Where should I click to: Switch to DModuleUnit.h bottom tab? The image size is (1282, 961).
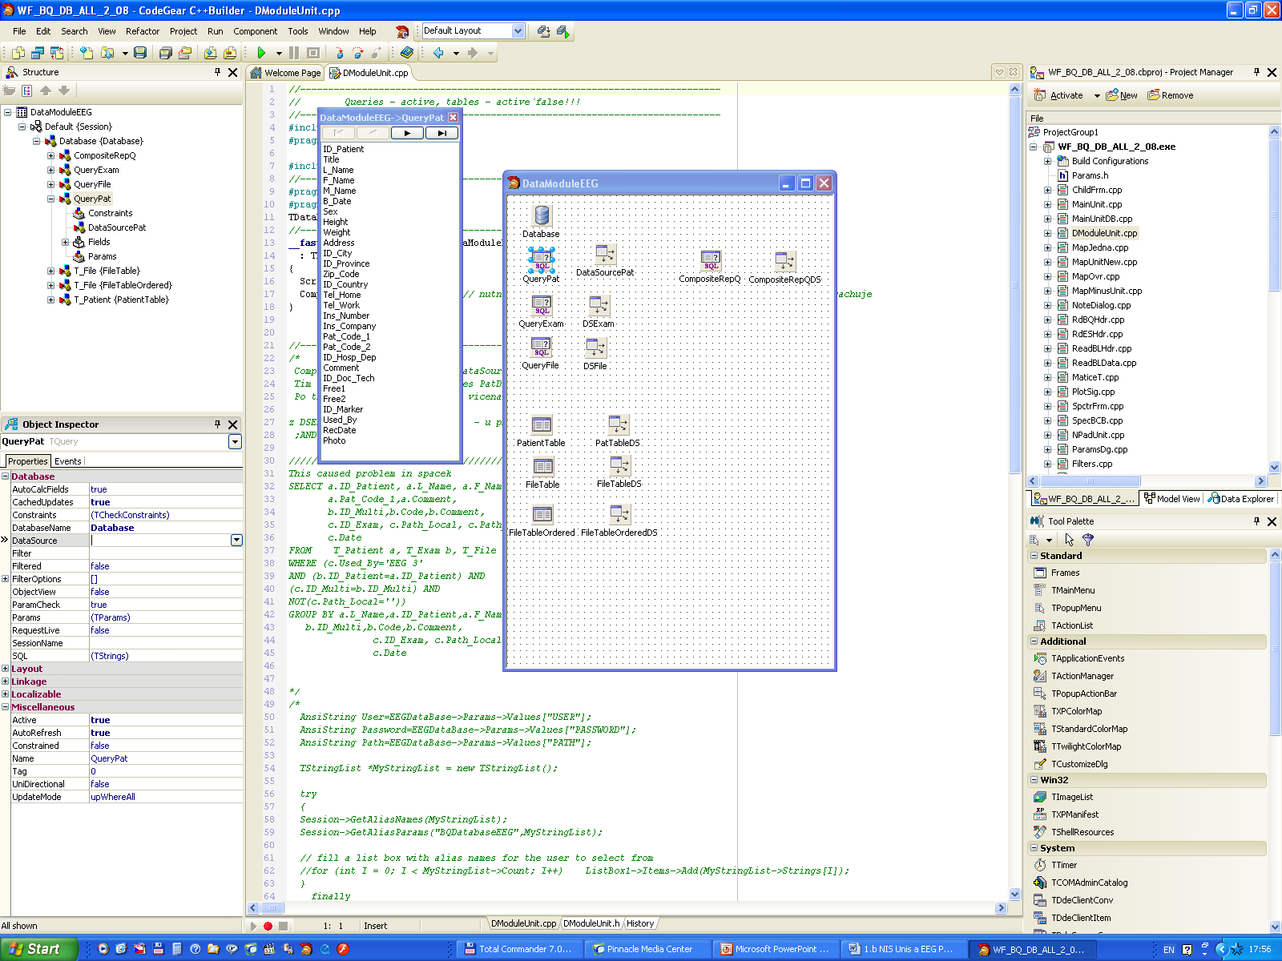591,923
